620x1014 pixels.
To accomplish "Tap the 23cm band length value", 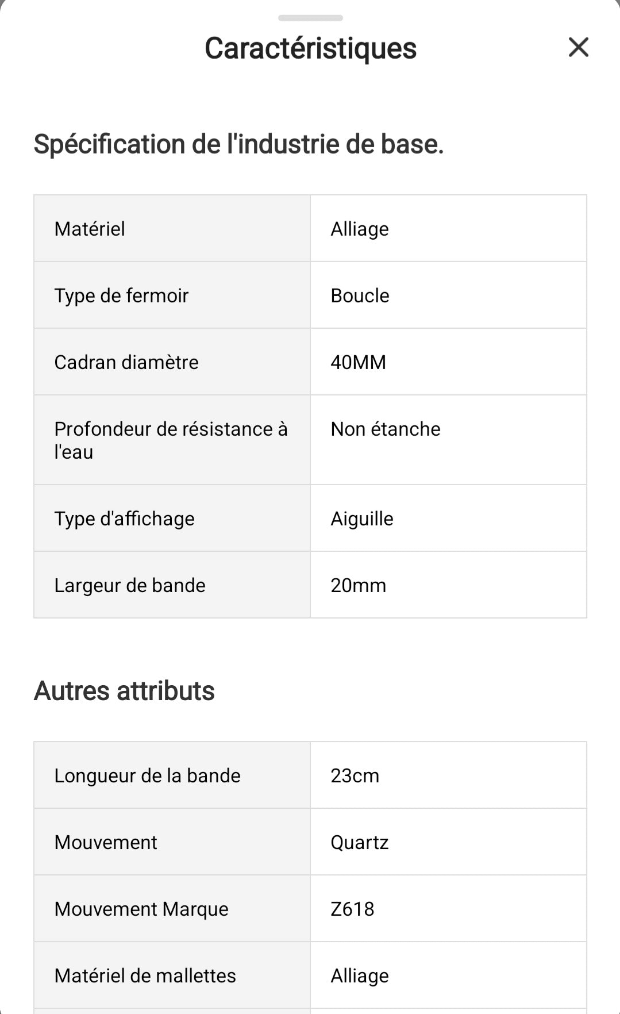I will [355, 775].
